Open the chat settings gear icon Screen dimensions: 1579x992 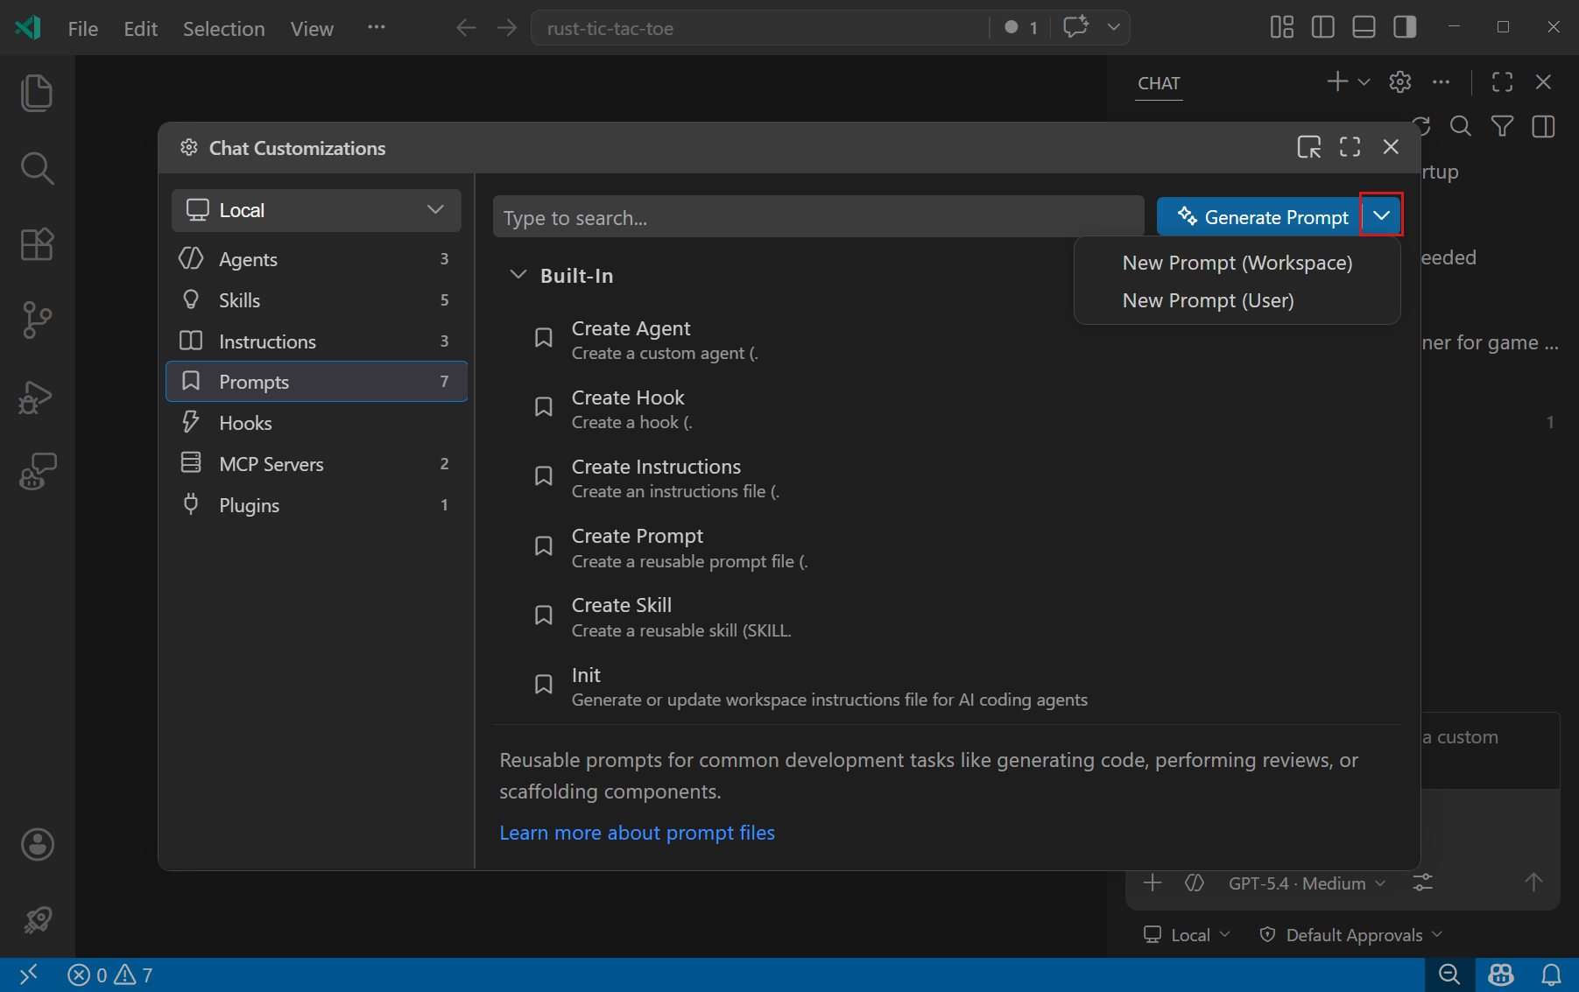coord(1399,81)
